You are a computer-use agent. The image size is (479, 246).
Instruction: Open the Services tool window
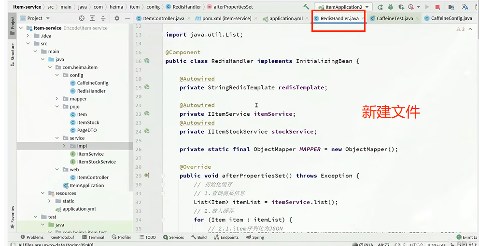point(173,237)
